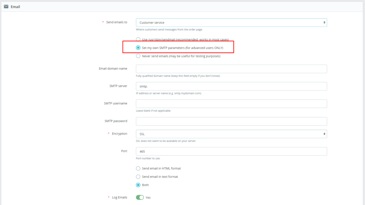
Task: Choose the Never send emails radio option
Action: point(138,56)
